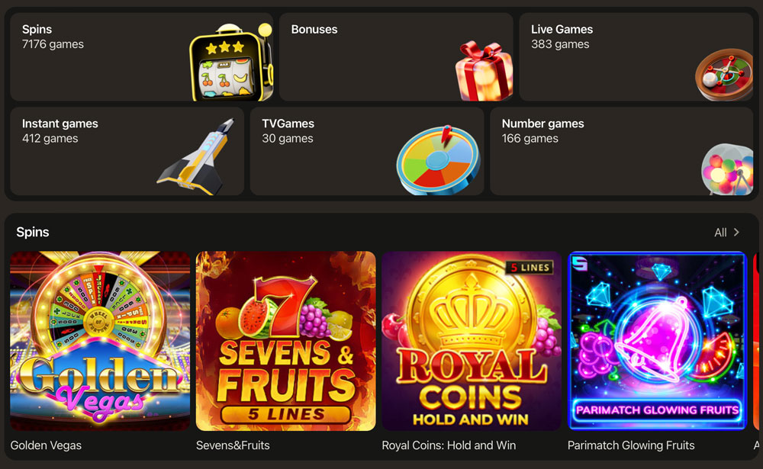
Task: Launch the Sevens & Fruits game thumbnail
Action: click(x=285, y=341)
